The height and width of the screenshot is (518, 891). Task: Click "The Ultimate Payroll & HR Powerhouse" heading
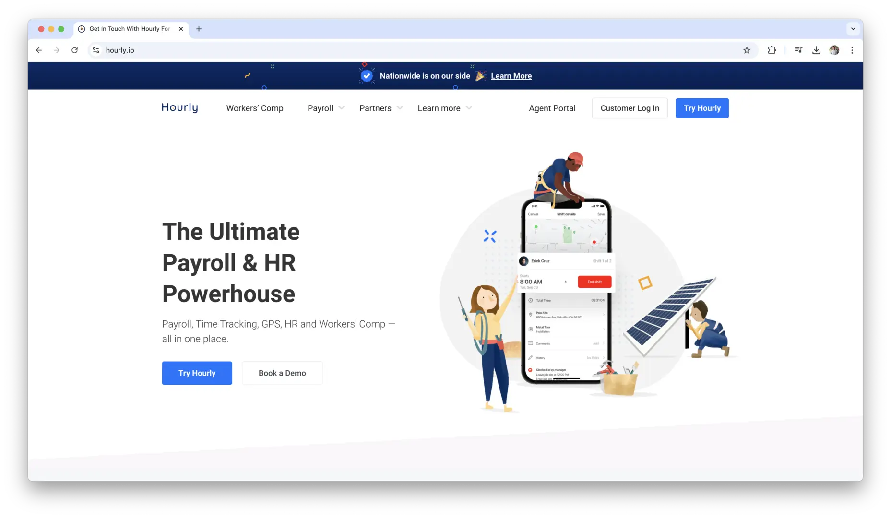click(231, 263)
